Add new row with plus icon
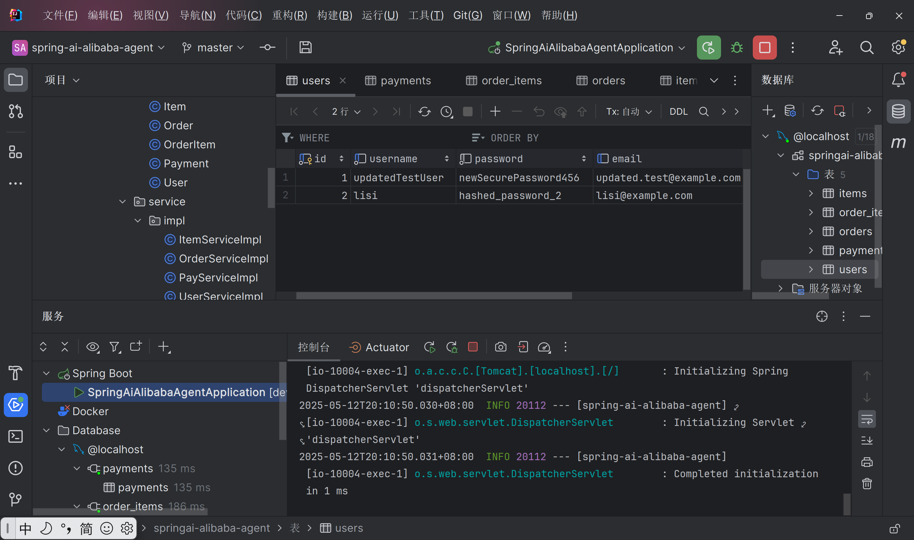This screenshot has height=540, width=914. 495,111
